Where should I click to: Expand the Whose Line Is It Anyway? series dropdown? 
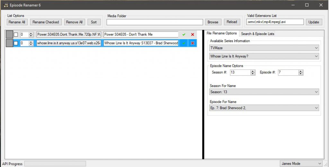coord(264,56)
